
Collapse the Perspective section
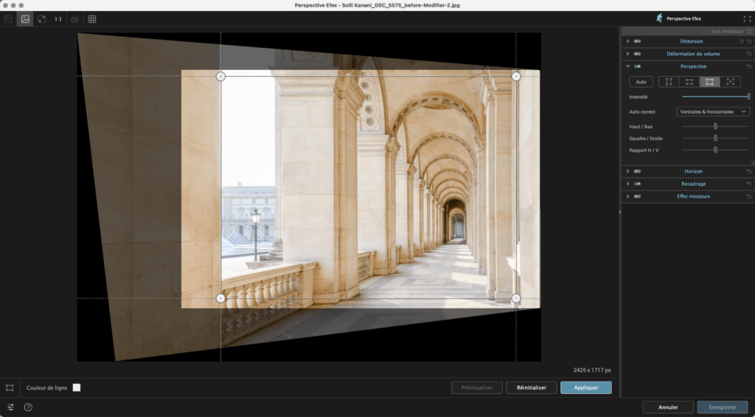coord(628,66)
